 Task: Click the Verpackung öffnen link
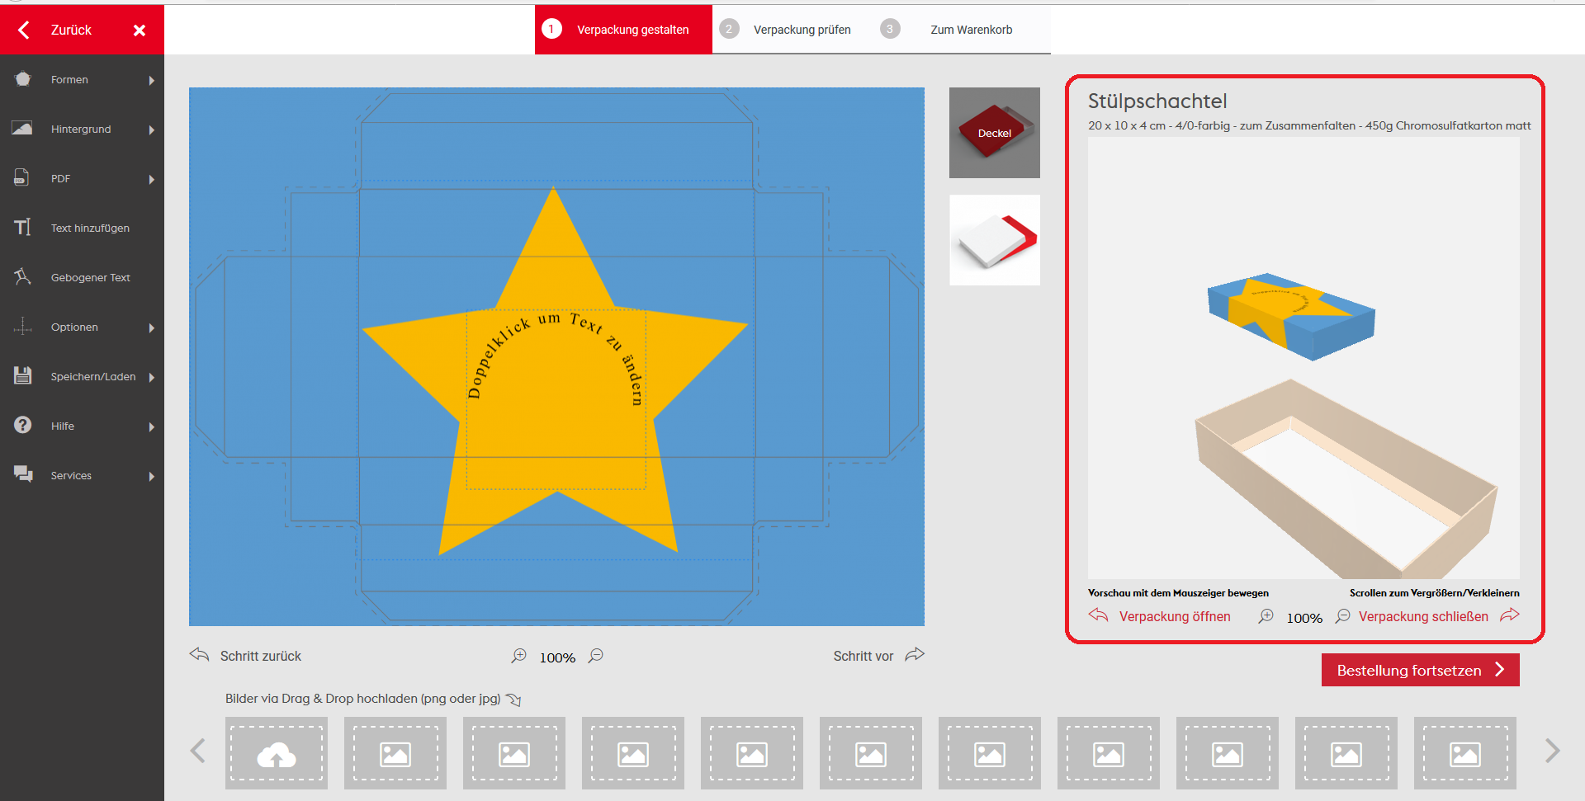click(1173, 616)
